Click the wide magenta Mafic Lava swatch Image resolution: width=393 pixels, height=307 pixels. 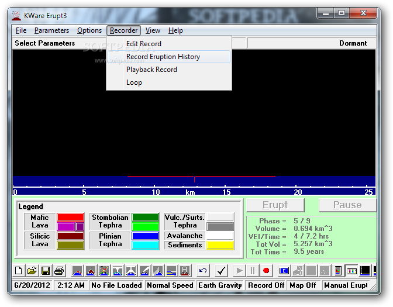click(x=66, y=226)
